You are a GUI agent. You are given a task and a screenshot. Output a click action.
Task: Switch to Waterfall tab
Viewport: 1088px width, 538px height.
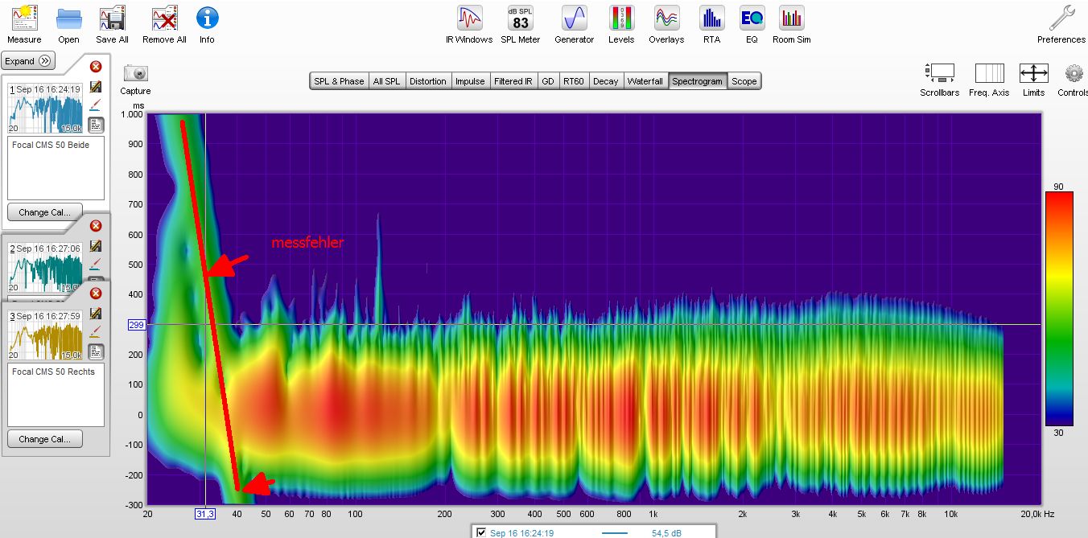pos(645,81)
